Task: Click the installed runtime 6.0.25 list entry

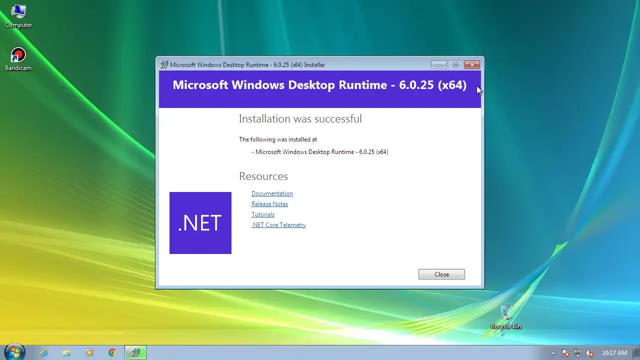Action: (x=320, y=152)
